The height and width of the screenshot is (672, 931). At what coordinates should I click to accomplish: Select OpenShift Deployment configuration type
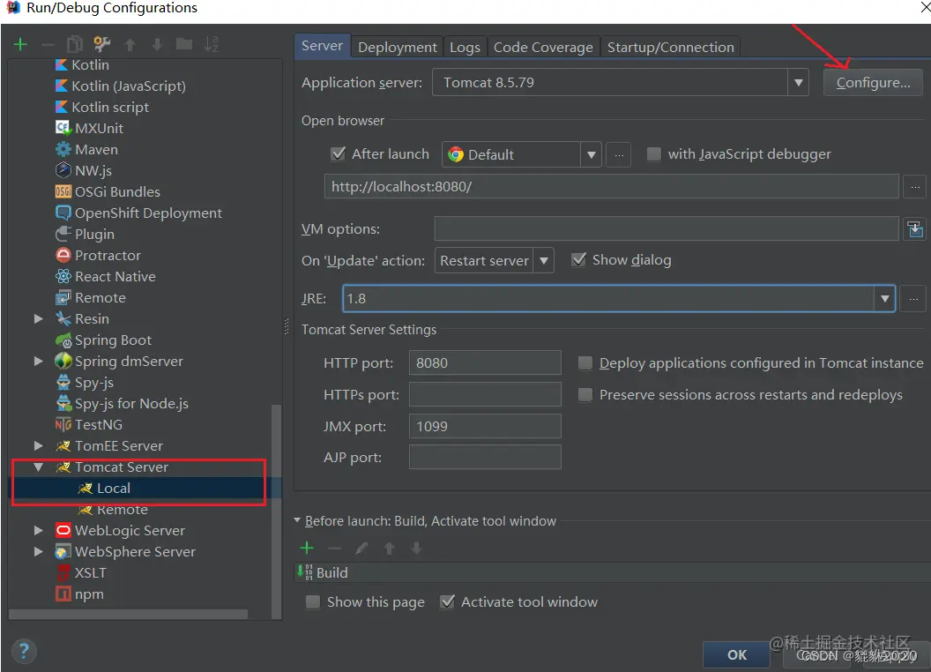[x=138, y=213]
